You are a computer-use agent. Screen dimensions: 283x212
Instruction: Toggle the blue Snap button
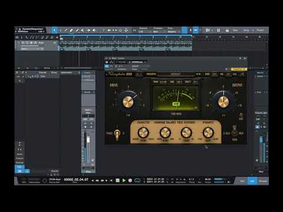pyautogui.click(x=184, y=30)
